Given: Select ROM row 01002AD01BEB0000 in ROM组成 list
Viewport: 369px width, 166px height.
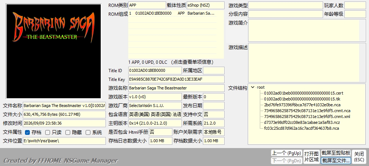Looking at the screenshot, I should click(x=172, y=14).
